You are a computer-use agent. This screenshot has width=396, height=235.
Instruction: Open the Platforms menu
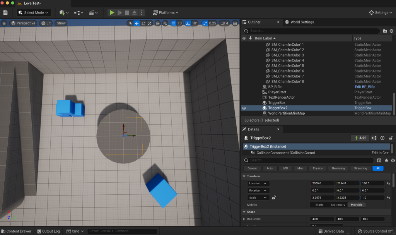[166, 13]
